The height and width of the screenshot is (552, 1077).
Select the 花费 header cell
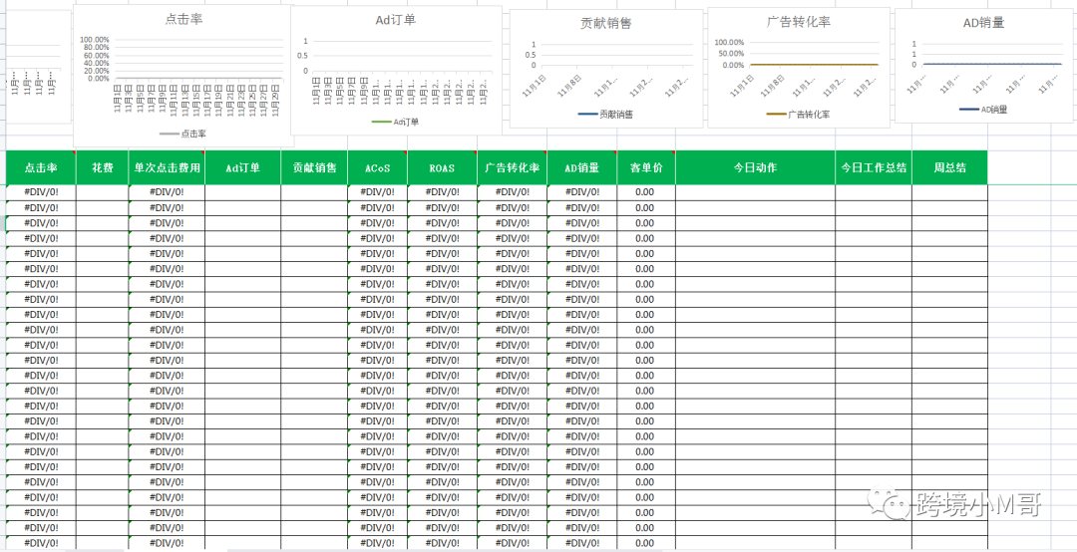(x=102, y=168)
